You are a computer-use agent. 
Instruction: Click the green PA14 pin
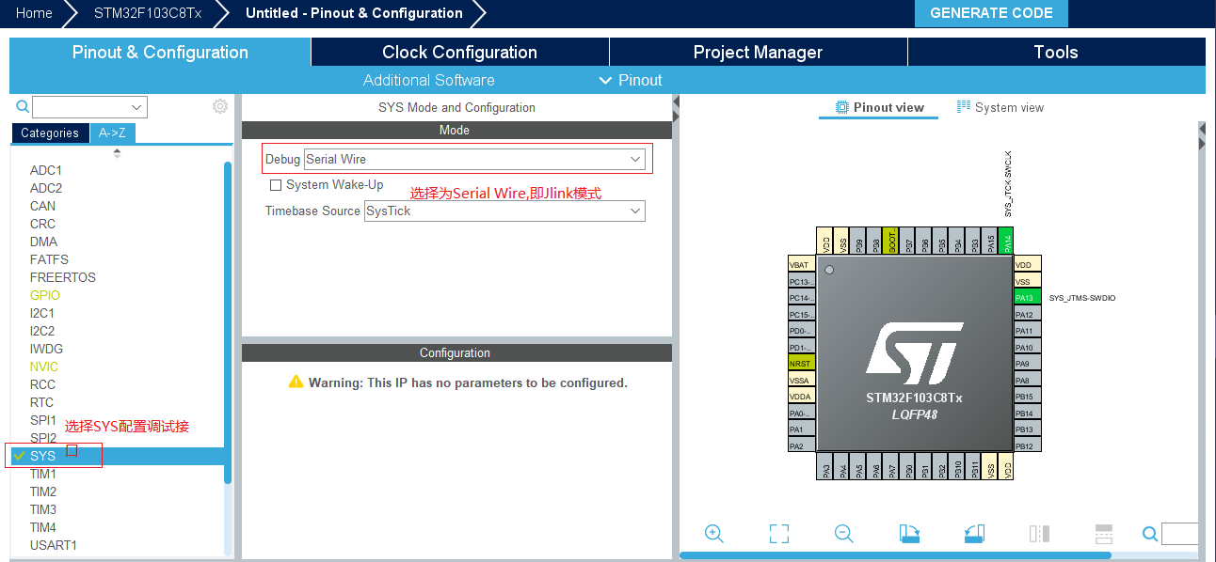pyautogui.click(x=1006, y=241)
